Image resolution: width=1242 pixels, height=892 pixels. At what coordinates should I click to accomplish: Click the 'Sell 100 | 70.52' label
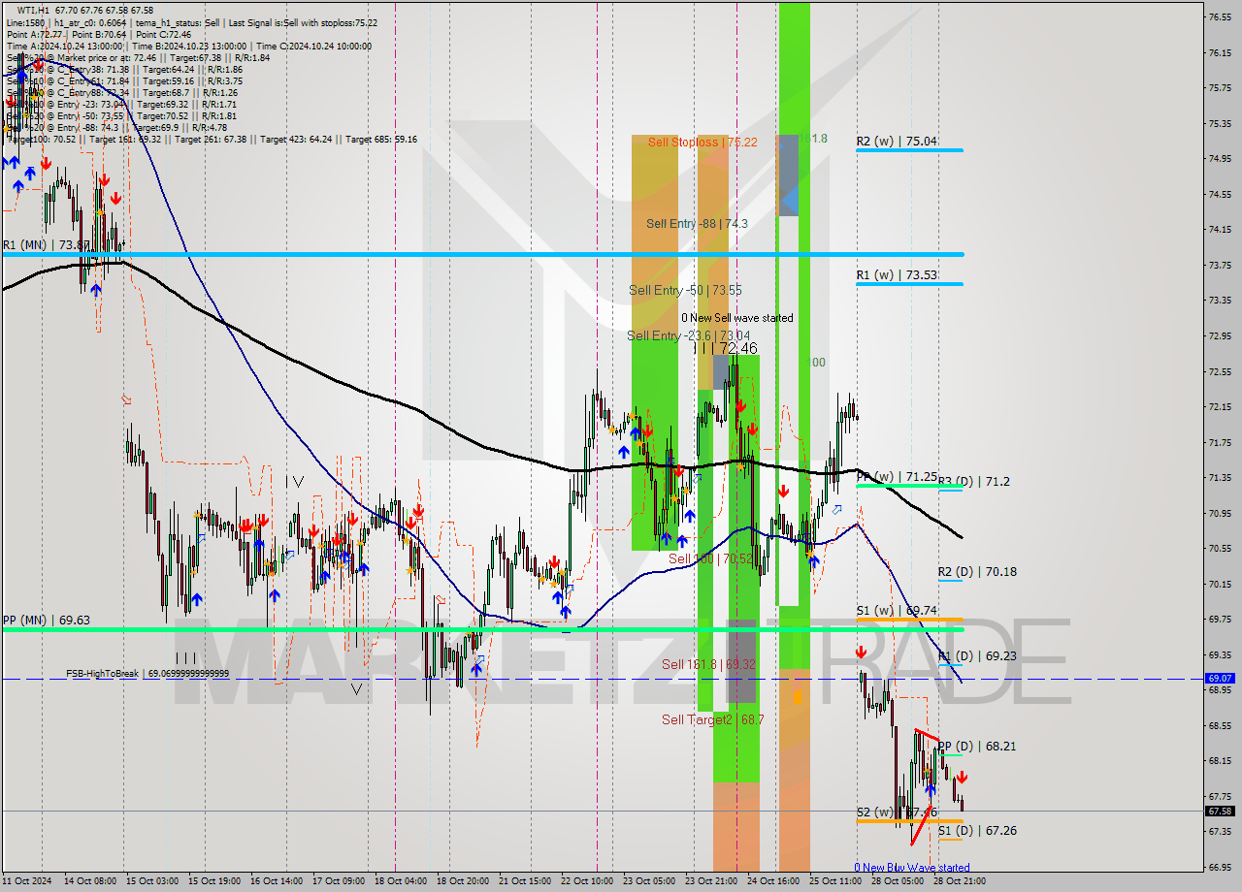pyautogui.click(x=711, y=559)
